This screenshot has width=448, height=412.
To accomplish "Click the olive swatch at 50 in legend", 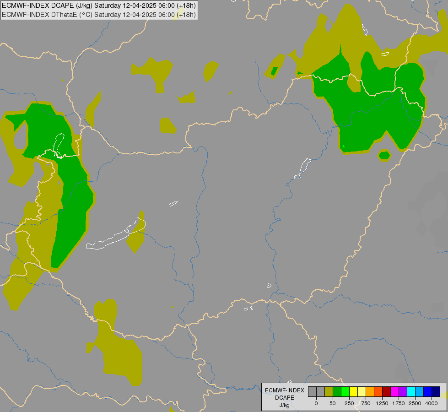I will [329, 391].
